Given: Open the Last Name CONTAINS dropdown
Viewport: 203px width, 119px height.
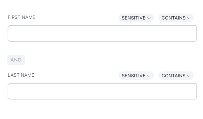Looking at the screenshot, I should [176, 76].
